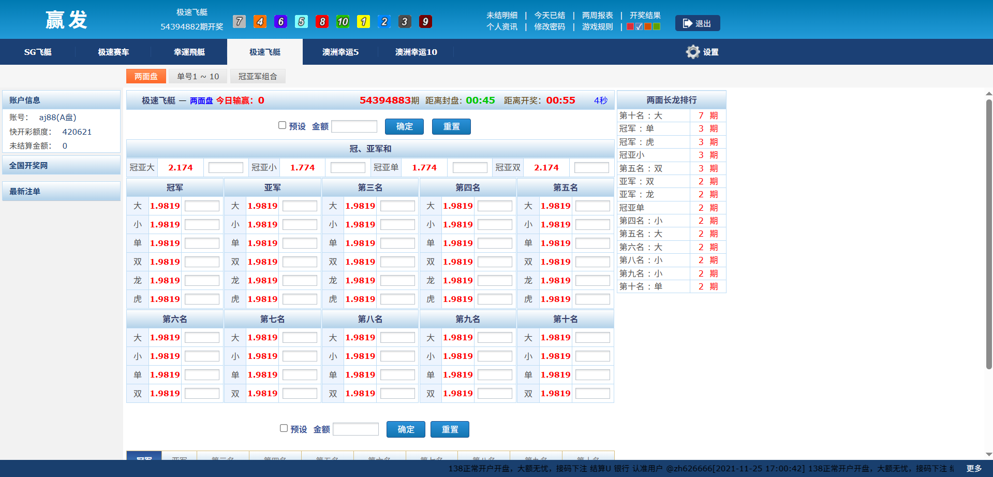993x477 pixels.
Task: Open the 开奖结果 link
Action: pos(645,15)
